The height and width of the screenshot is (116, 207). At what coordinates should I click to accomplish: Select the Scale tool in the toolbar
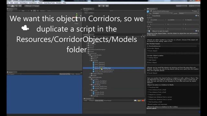point(20,6)
